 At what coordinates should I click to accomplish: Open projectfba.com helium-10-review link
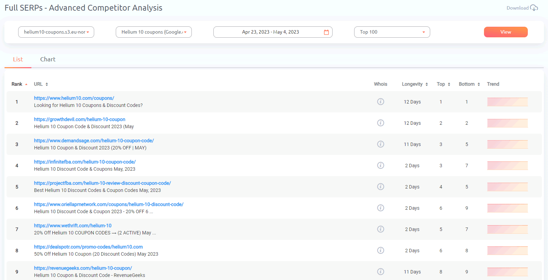coord(102,183)
